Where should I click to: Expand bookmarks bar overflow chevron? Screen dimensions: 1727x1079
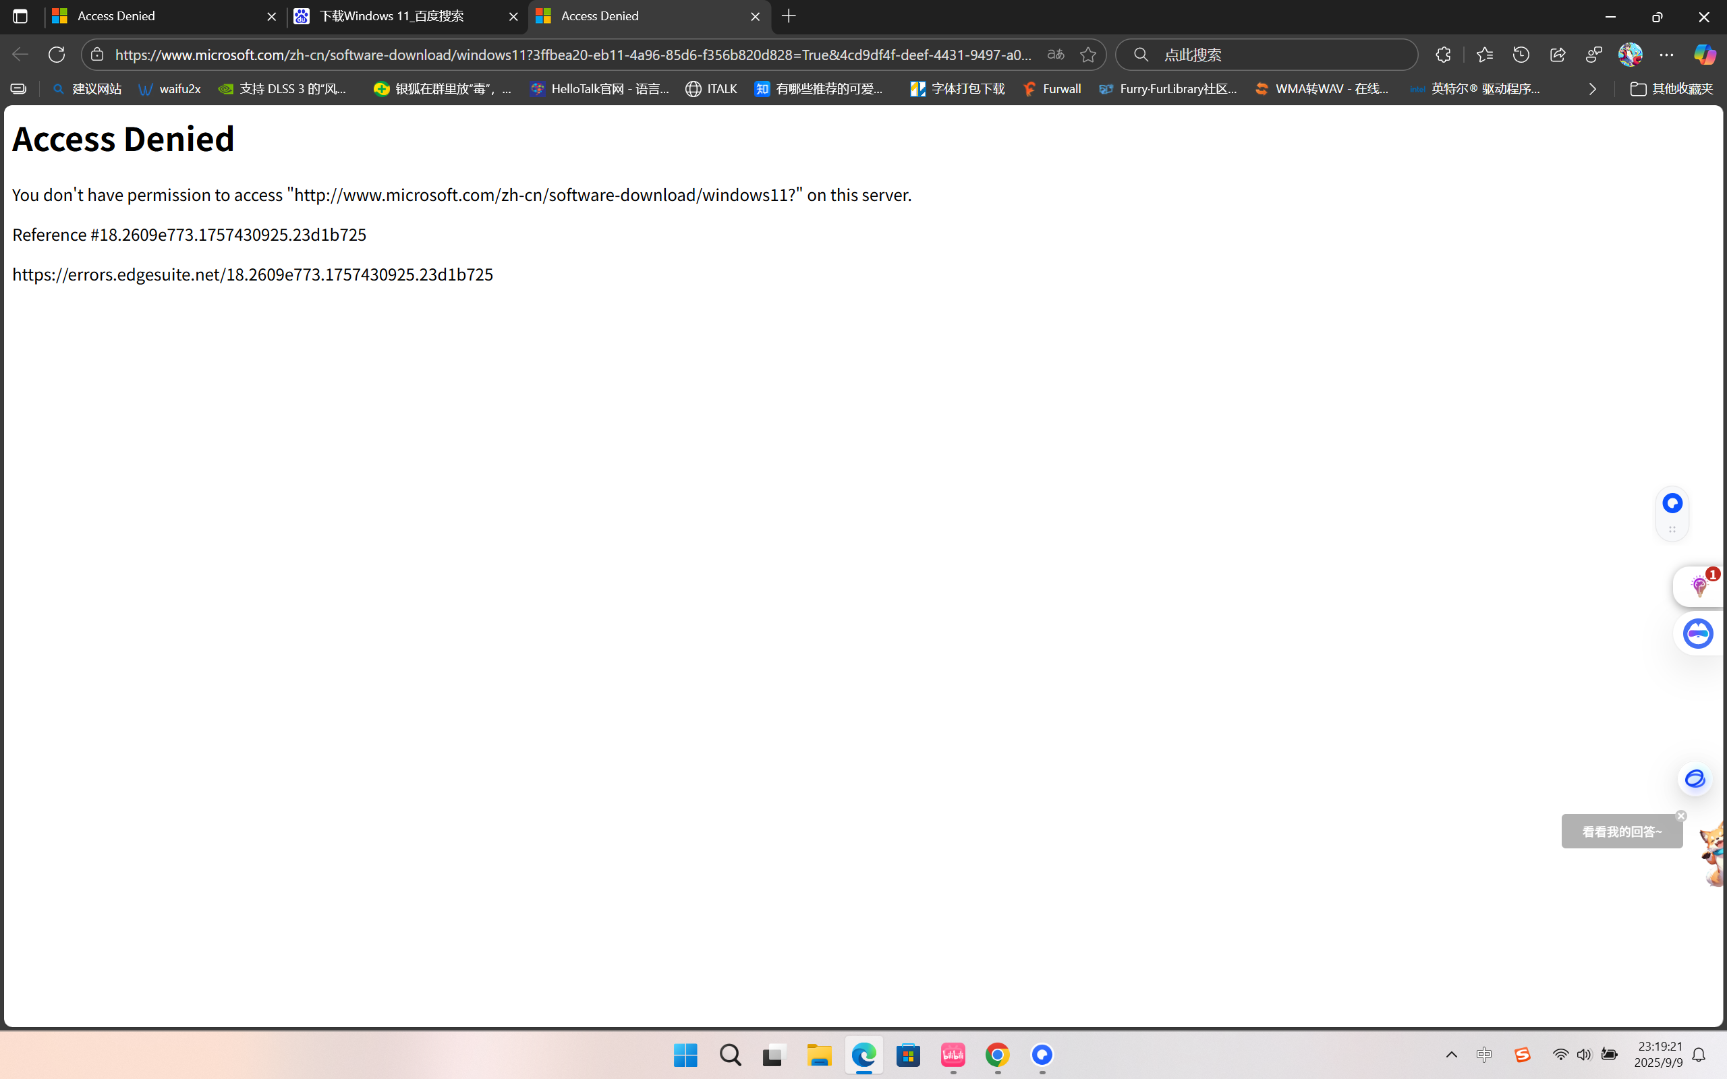tap(1592, 89)
